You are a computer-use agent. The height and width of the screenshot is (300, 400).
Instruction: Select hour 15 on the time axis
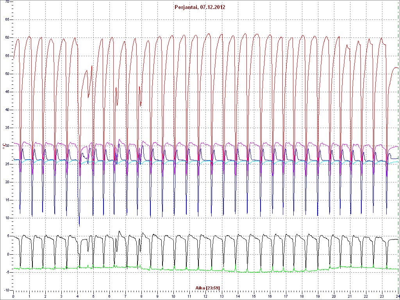tap(254, 296)
